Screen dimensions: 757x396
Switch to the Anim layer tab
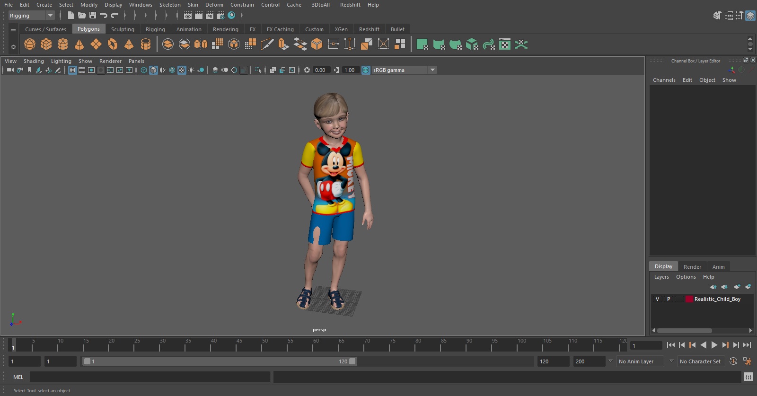718,267
